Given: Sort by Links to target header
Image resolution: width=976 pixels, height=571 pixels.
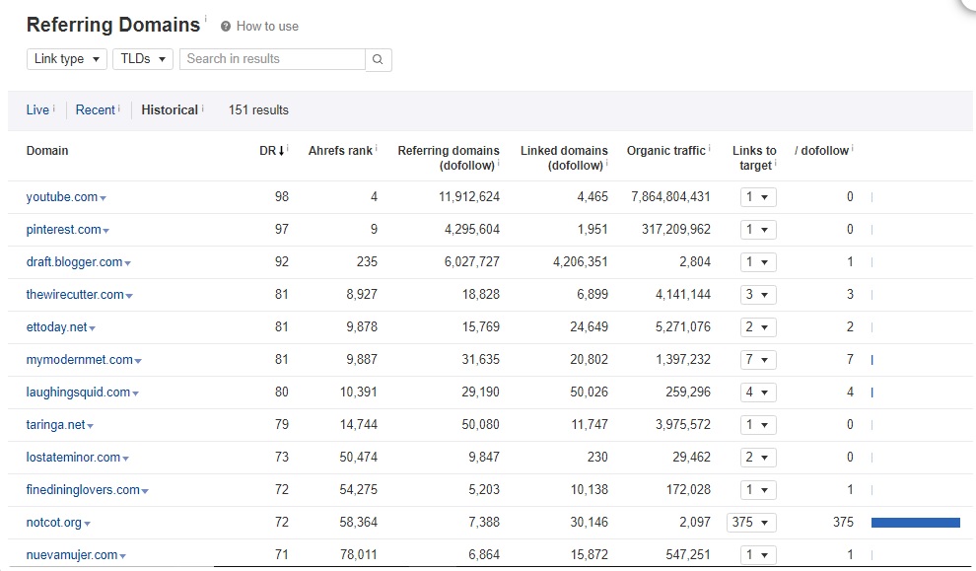Looking at the screenshot, I should tap(754, 158).
